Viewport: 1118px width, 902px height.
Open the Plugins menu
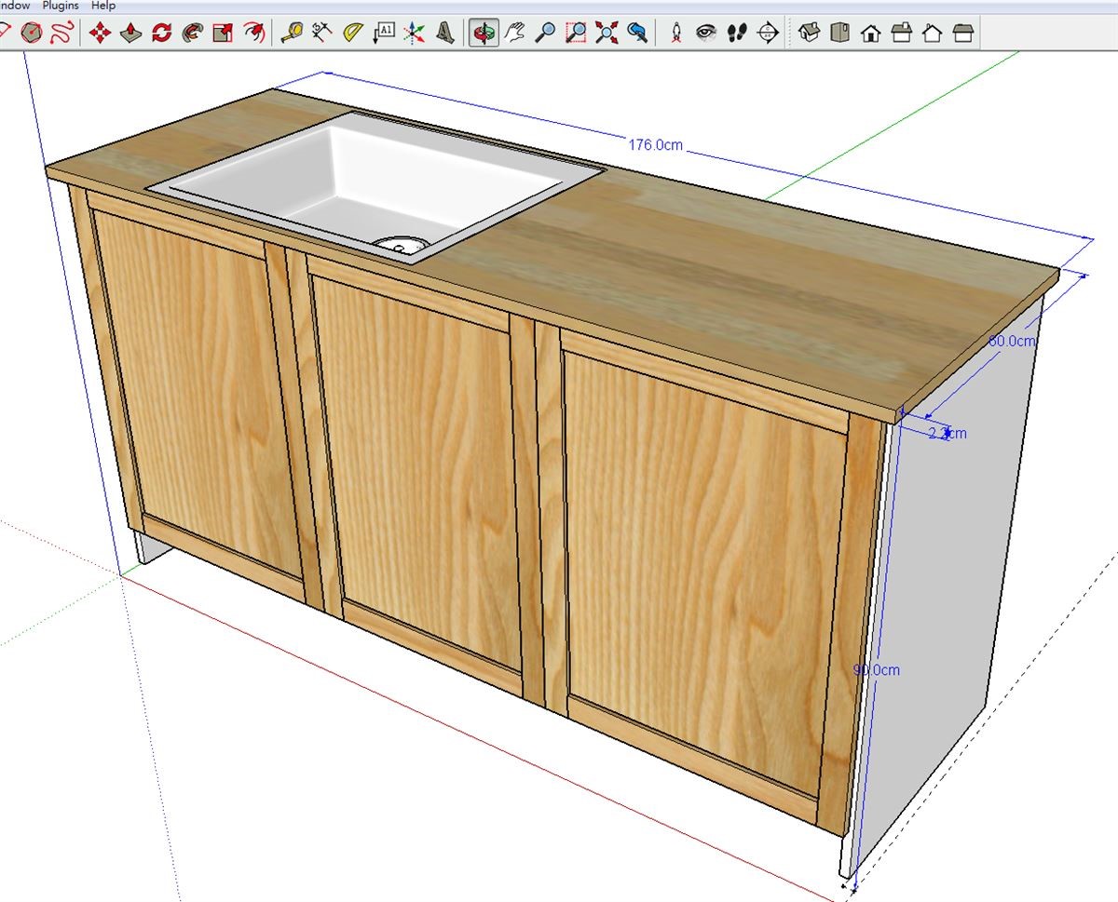[x=61, y=6]
